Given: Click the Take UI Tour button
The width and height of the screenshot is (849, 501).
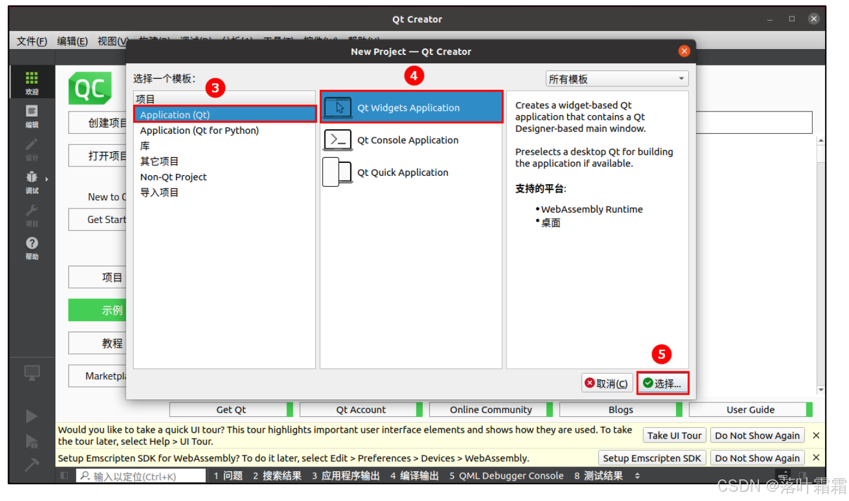Looking at the screenshot, I should coord(674,436).
